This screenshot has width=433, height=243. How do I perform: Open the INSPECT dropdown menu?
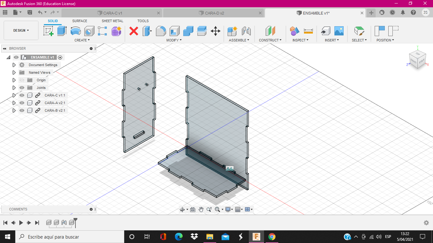[301, 40]
